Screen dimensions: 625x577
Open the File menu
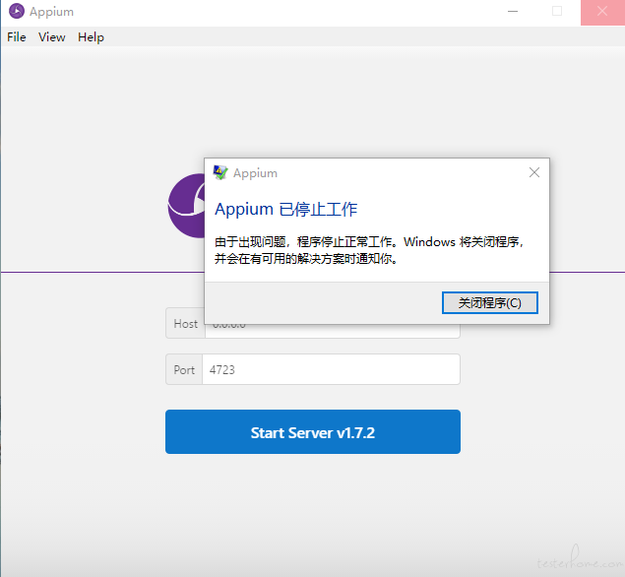coord(17,37)
